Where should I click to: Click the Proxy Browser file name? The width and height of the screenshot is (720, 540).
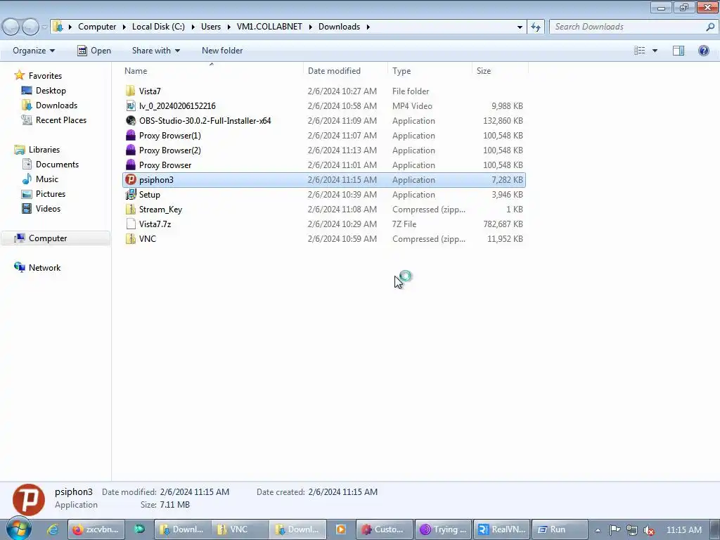(x=165, y=165)
